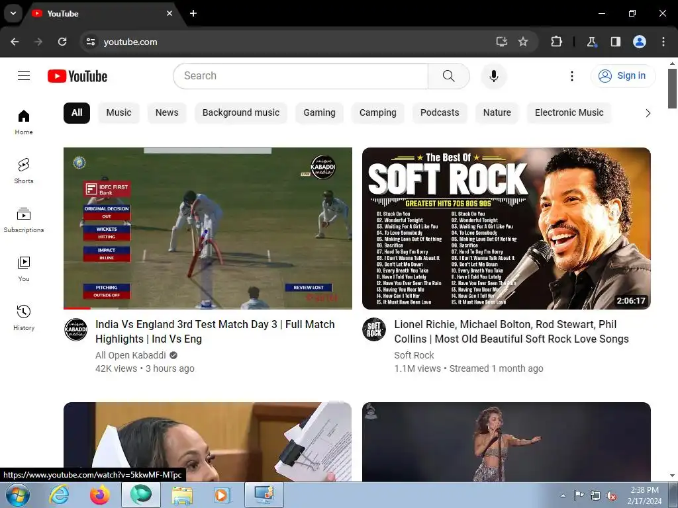Switch to the control panel taskbar icon
This screenshot has width=678, height=508.
[x=264, y=495]
